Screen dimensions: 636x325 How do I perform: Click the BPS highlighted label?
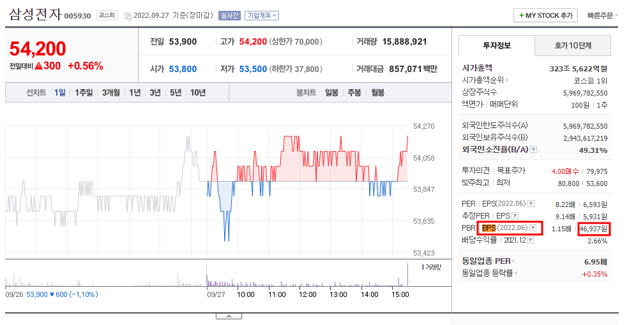(488, 228)
